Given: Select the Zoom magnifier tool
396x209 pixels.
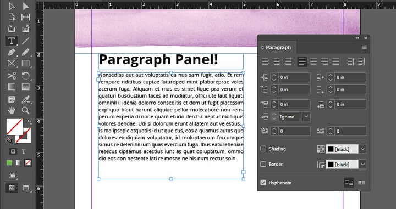Looking at the screenshot, I should 25,110.
